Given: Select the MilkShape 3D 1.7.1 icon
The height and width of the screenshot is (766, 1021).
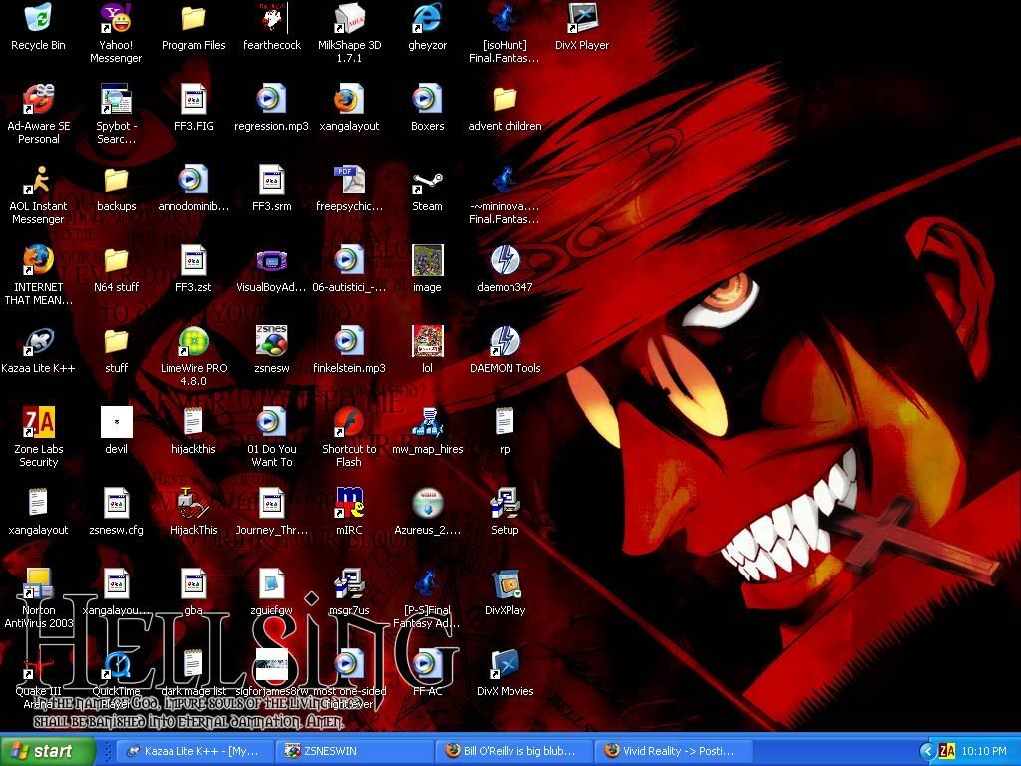Looking at the screenshot, I should (349, 19).
